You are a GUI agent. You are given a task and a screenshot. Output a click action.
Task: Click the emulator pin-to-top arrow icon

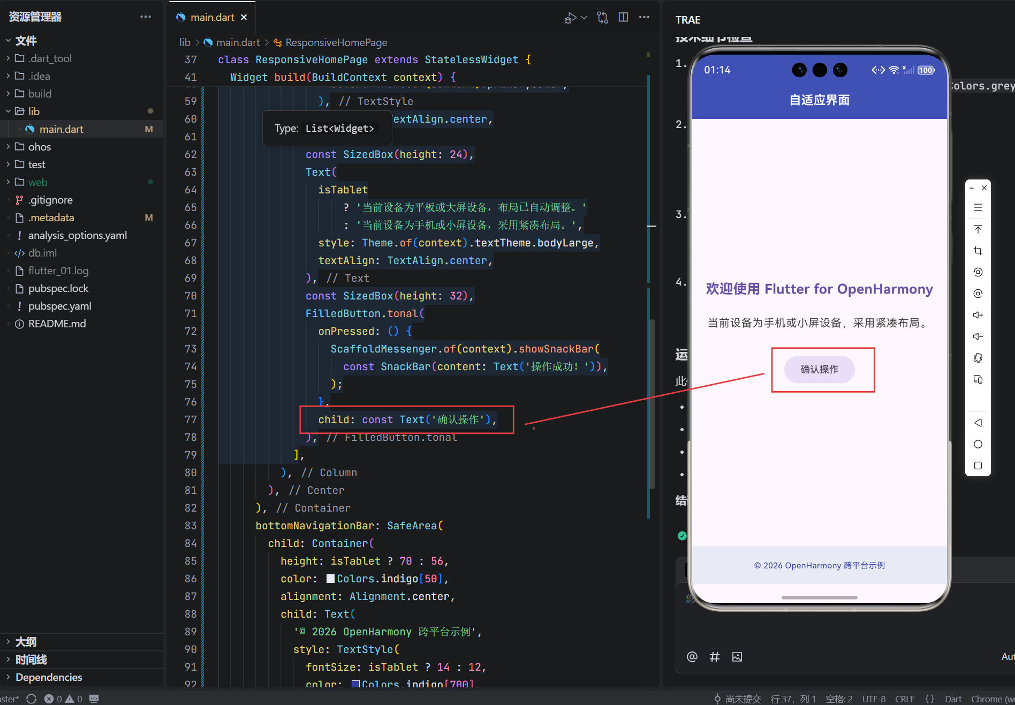(x=978, y=229)
